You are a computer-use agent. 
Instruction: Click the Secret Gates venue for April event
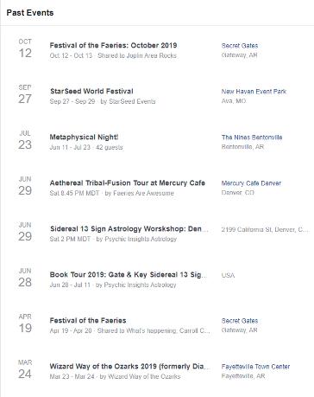pyautogui.click(x=240, y=321)
